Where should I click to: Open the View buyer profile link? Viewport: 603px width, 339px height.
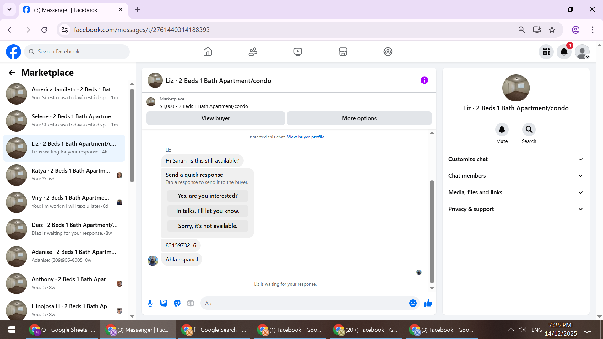pyautogui.click(x=306, y=137)
